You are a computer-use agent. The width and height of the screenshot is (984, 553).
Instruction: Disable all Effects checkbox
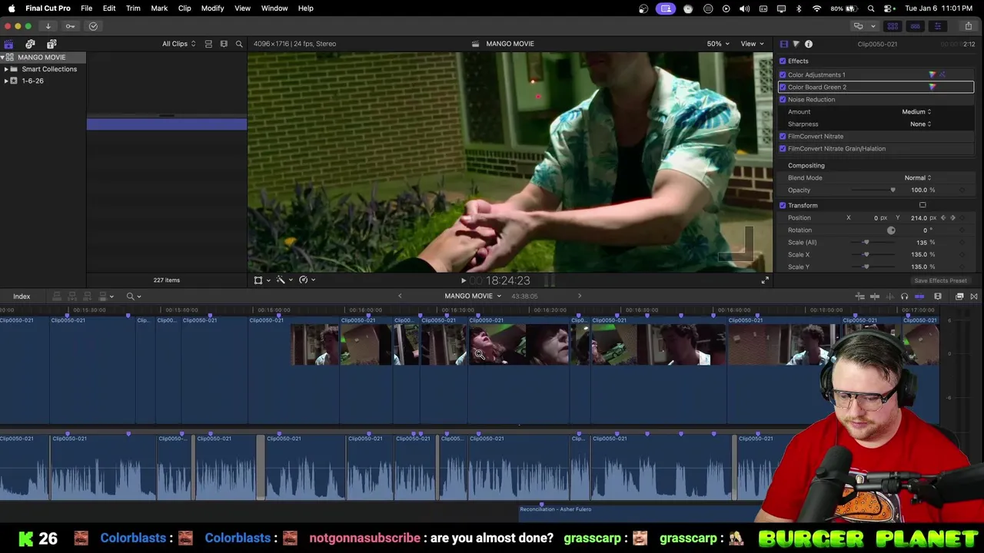(x=783, y=61)
